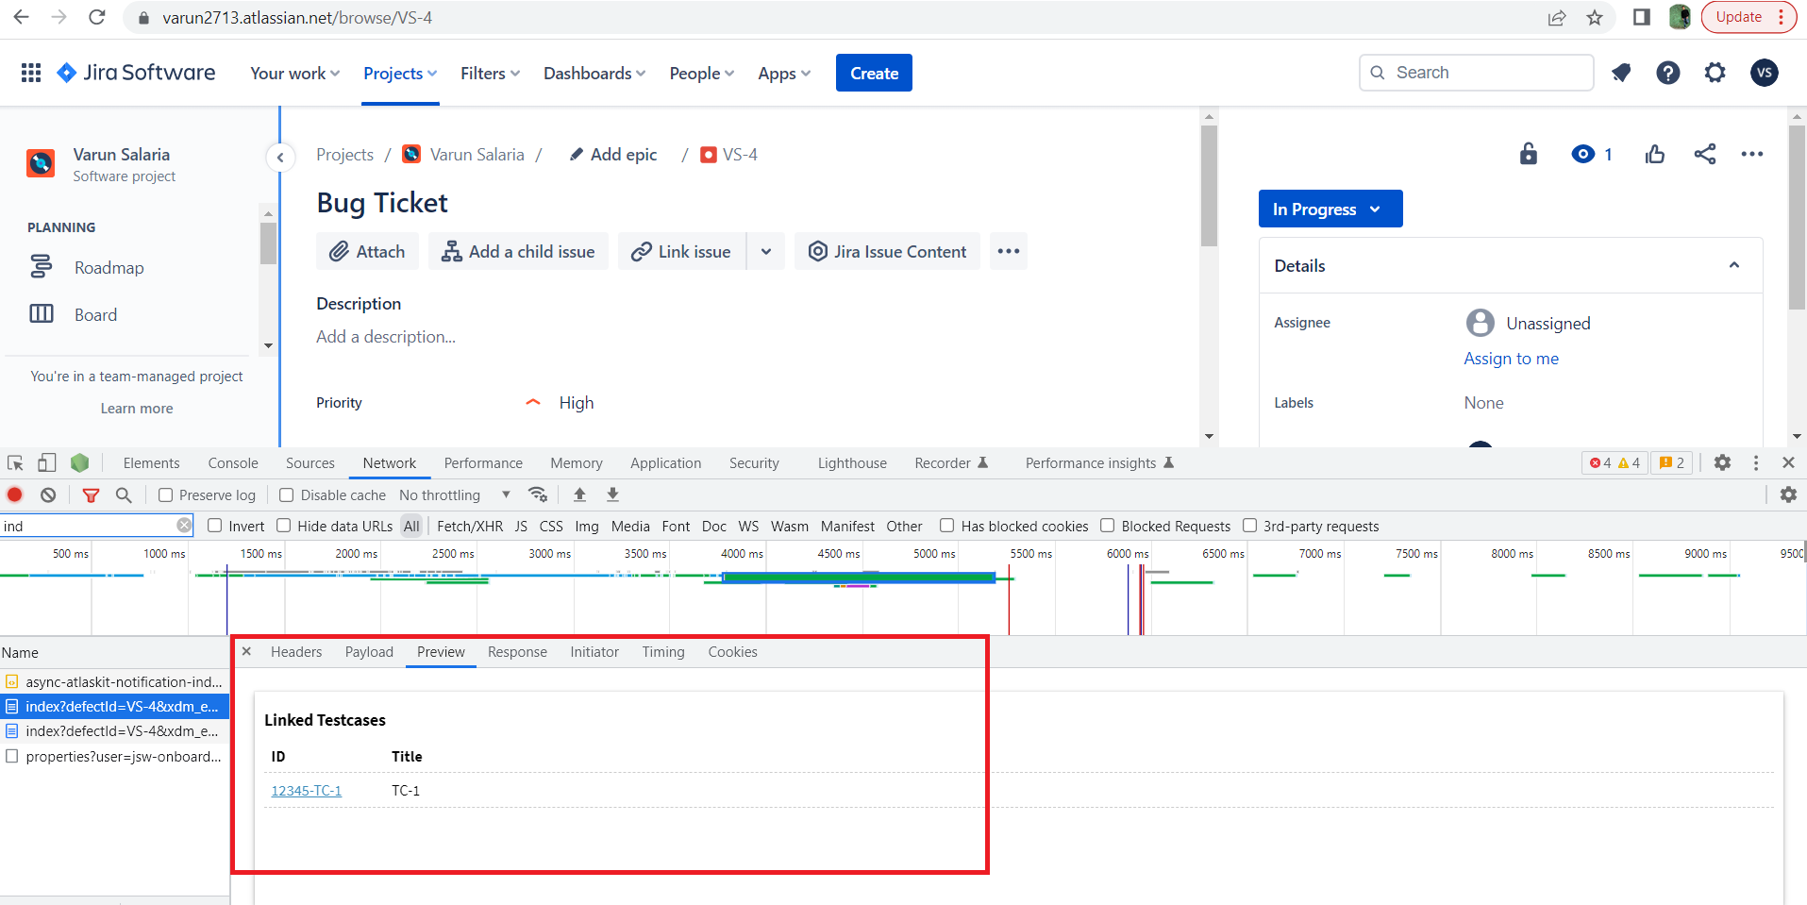The image size is (1807, 905).
Task: Collapse the project sidebar arrow
Action: point(280,158)
